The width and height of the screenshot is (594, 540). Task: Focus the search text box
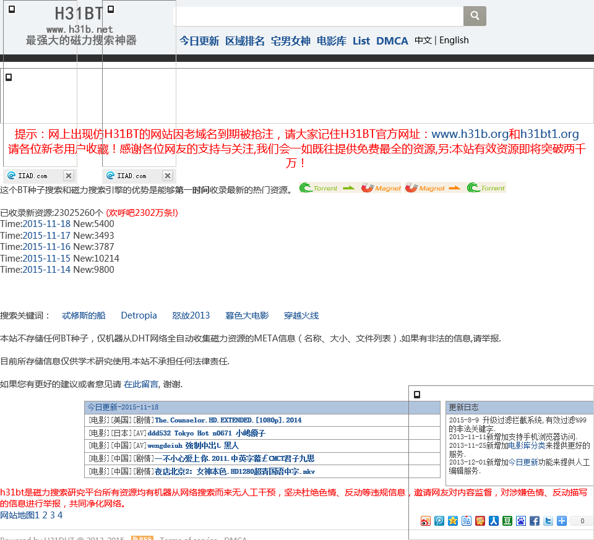318,16
